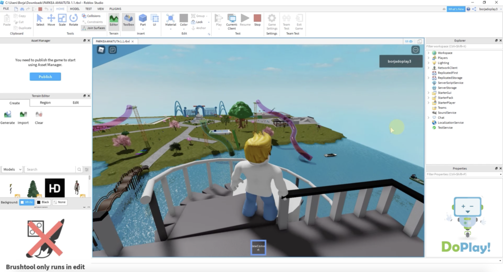This screenshot has height=272, width=503.
Task: Click the Exit Game icon
Action: 299,22
